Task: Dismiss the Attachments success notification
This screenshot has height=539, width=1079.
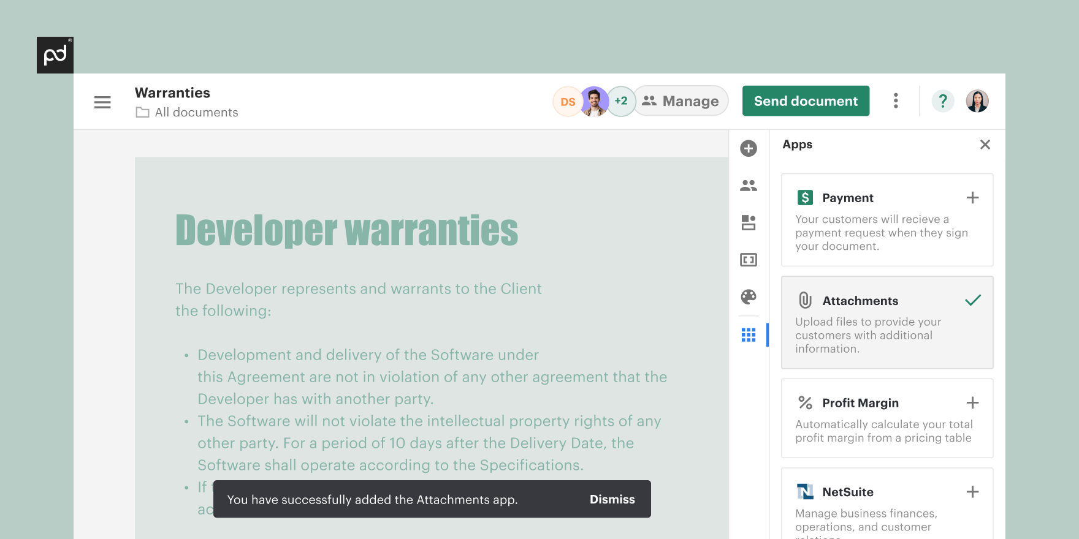Action: pyautogui.click(x=612, y=499)
